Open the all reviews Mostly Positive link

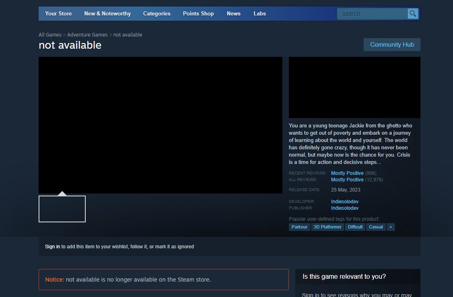[347, 179]
